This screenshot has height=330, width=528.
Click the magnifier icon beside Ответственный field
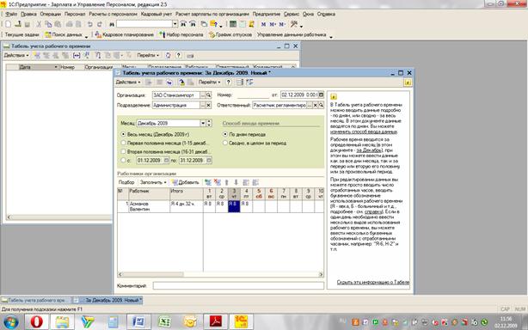coord(321,106)
